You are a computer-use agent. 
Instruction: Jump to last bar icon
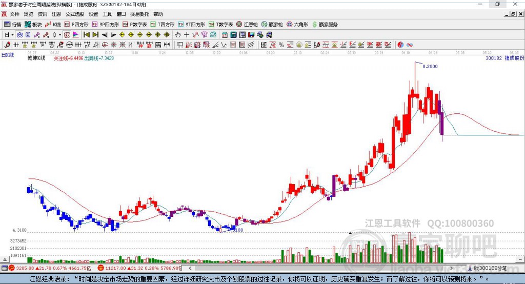tap(95, 35)
